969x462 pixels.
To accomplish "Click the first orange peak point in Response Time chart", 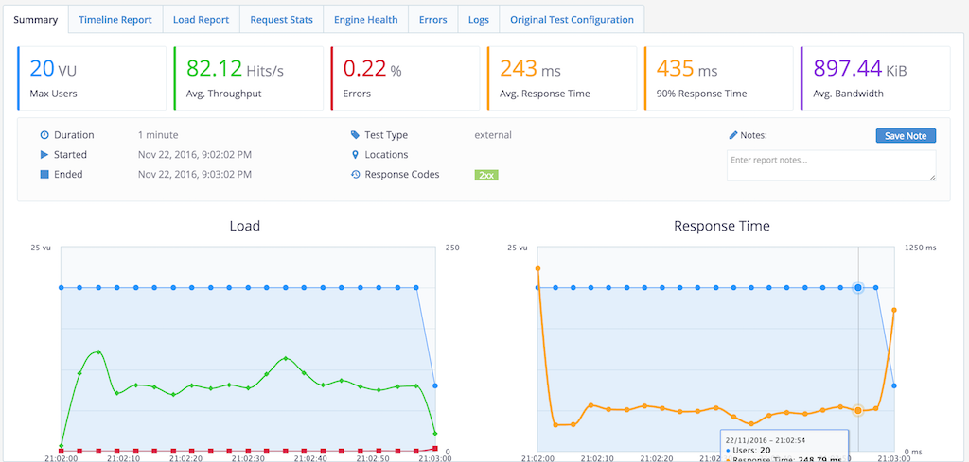I will (x=537, y=268).
